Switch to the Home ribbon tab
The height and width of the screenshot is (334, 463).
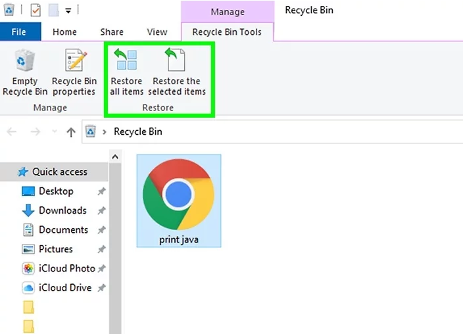click(x=64, y=32)
